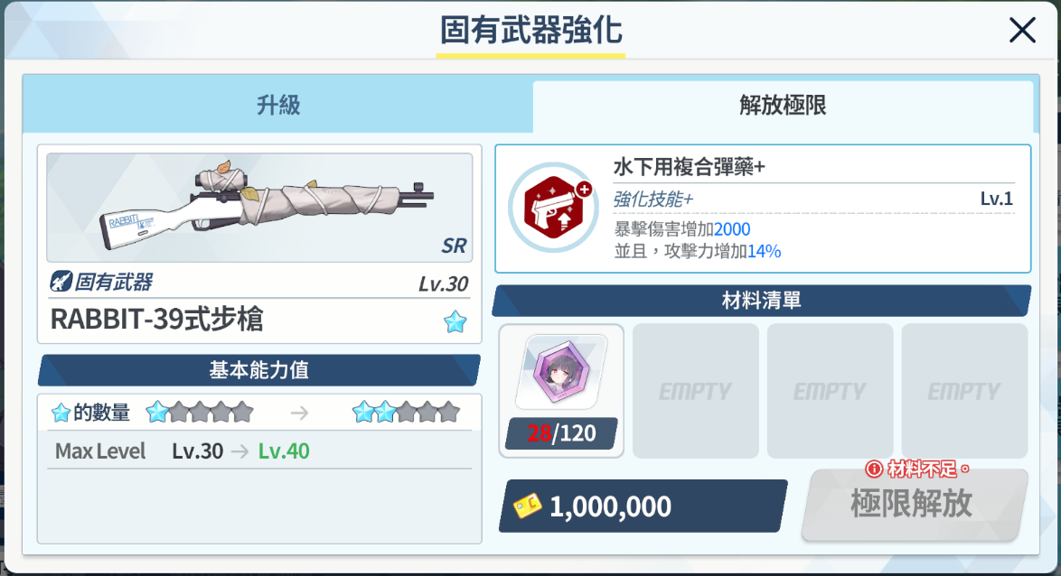1061x576 pixels.
Task: Click the purple character shard material icon
Action: click(561, 372)
